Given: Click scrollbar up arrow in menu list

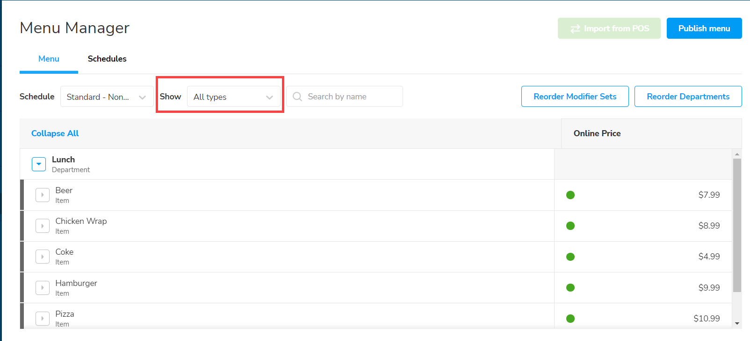Looking at the screenshot, I should (737, 154).
